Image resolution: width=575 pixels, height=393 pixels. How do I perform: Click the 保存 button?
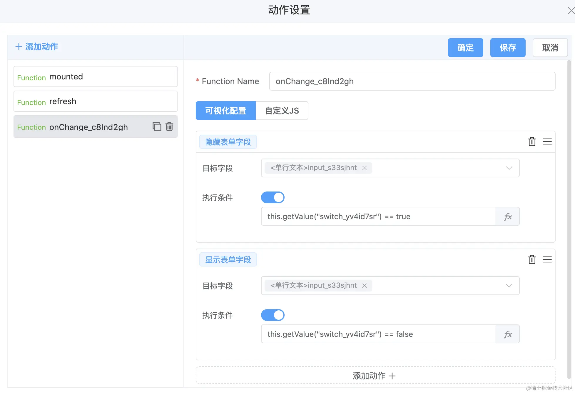tap(508, 48)
